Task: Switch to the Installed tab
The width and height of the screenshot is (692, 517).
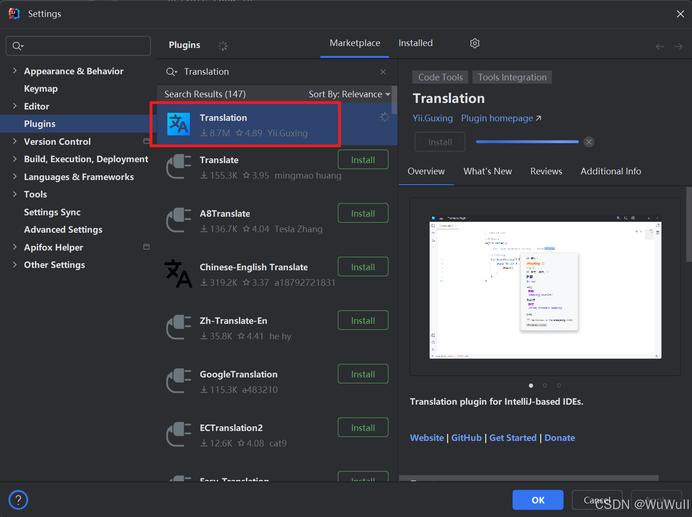Action: pyautogui.click(x=416, y=43)
